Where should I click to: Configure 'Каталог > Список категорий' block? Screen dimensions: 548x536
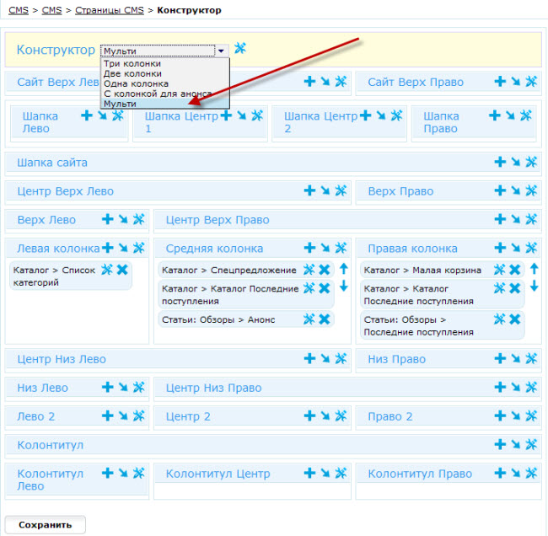coord(106,270)
